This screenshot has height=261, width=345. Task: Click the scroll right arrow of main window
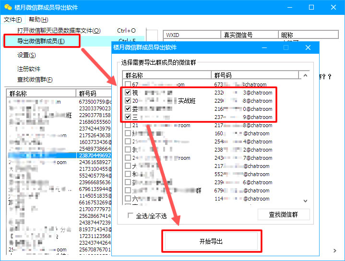click(x=334, y=250)
